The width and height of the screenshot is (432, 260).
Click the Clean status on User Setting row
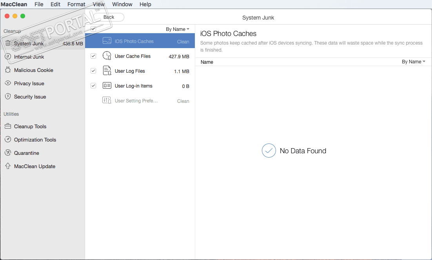click(183, 101)
